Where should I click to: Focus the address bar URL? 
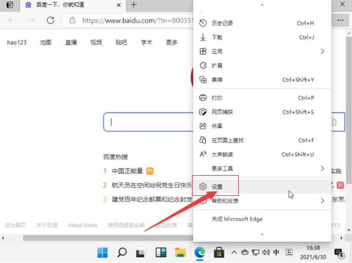click(137, 20)
